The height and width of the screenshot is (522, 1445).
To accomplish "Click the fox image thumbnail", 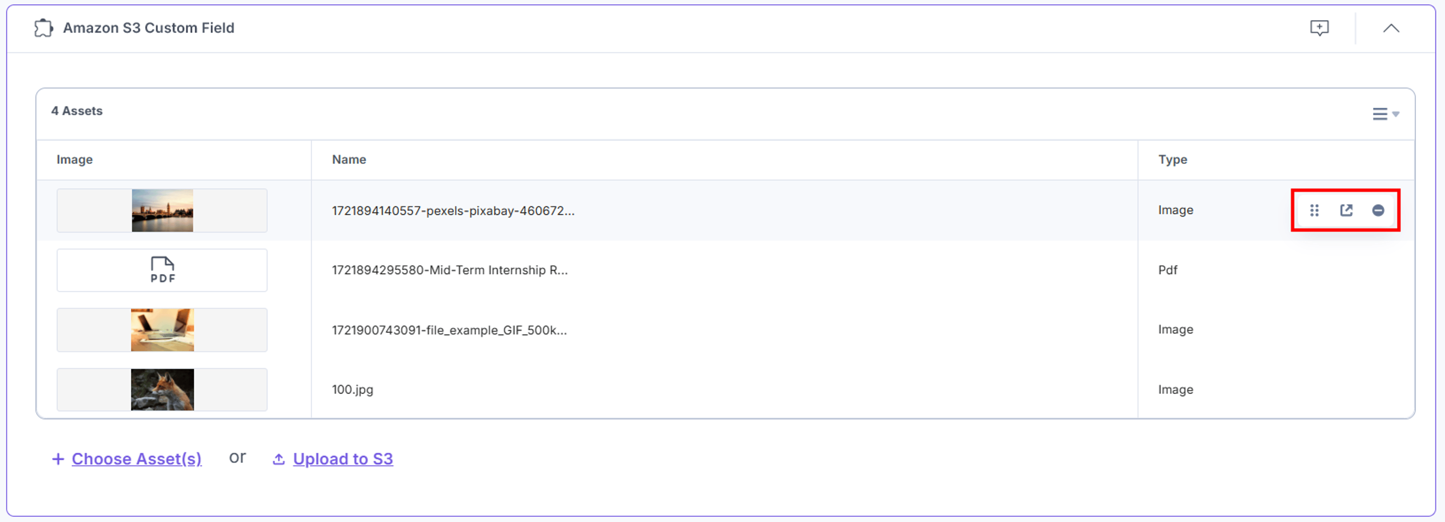I will click(x=162, y=389).
